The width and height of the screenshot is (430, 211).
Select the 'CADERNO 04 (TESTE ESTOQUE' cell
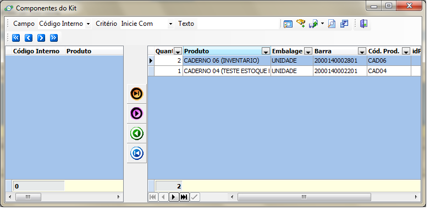[227, 71]
